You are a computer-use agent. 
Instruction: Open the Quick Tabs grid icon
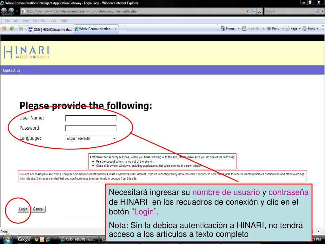(21, 29)
